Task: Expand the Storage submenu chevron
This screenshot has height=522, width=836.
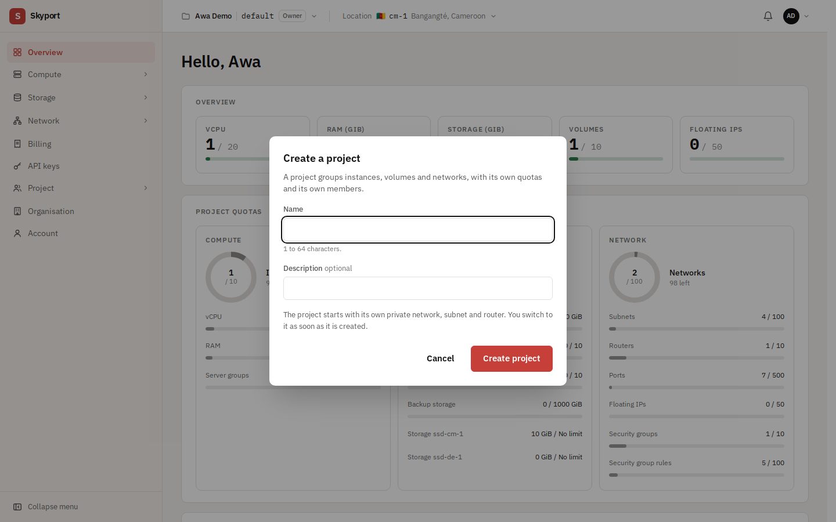Action: (x=146, y=97)
